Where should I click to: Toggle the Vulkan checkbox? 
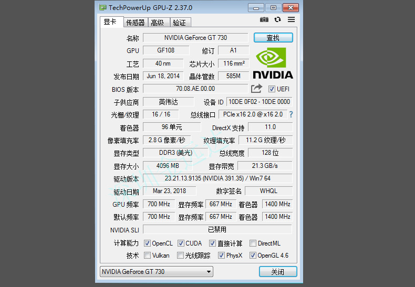[x=147, y=256]
